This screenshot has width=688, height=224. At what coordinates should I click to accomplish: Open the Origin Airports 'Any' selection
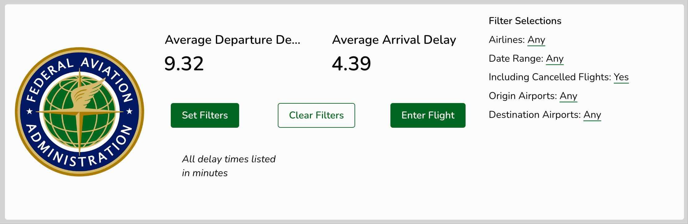(568, 96)
